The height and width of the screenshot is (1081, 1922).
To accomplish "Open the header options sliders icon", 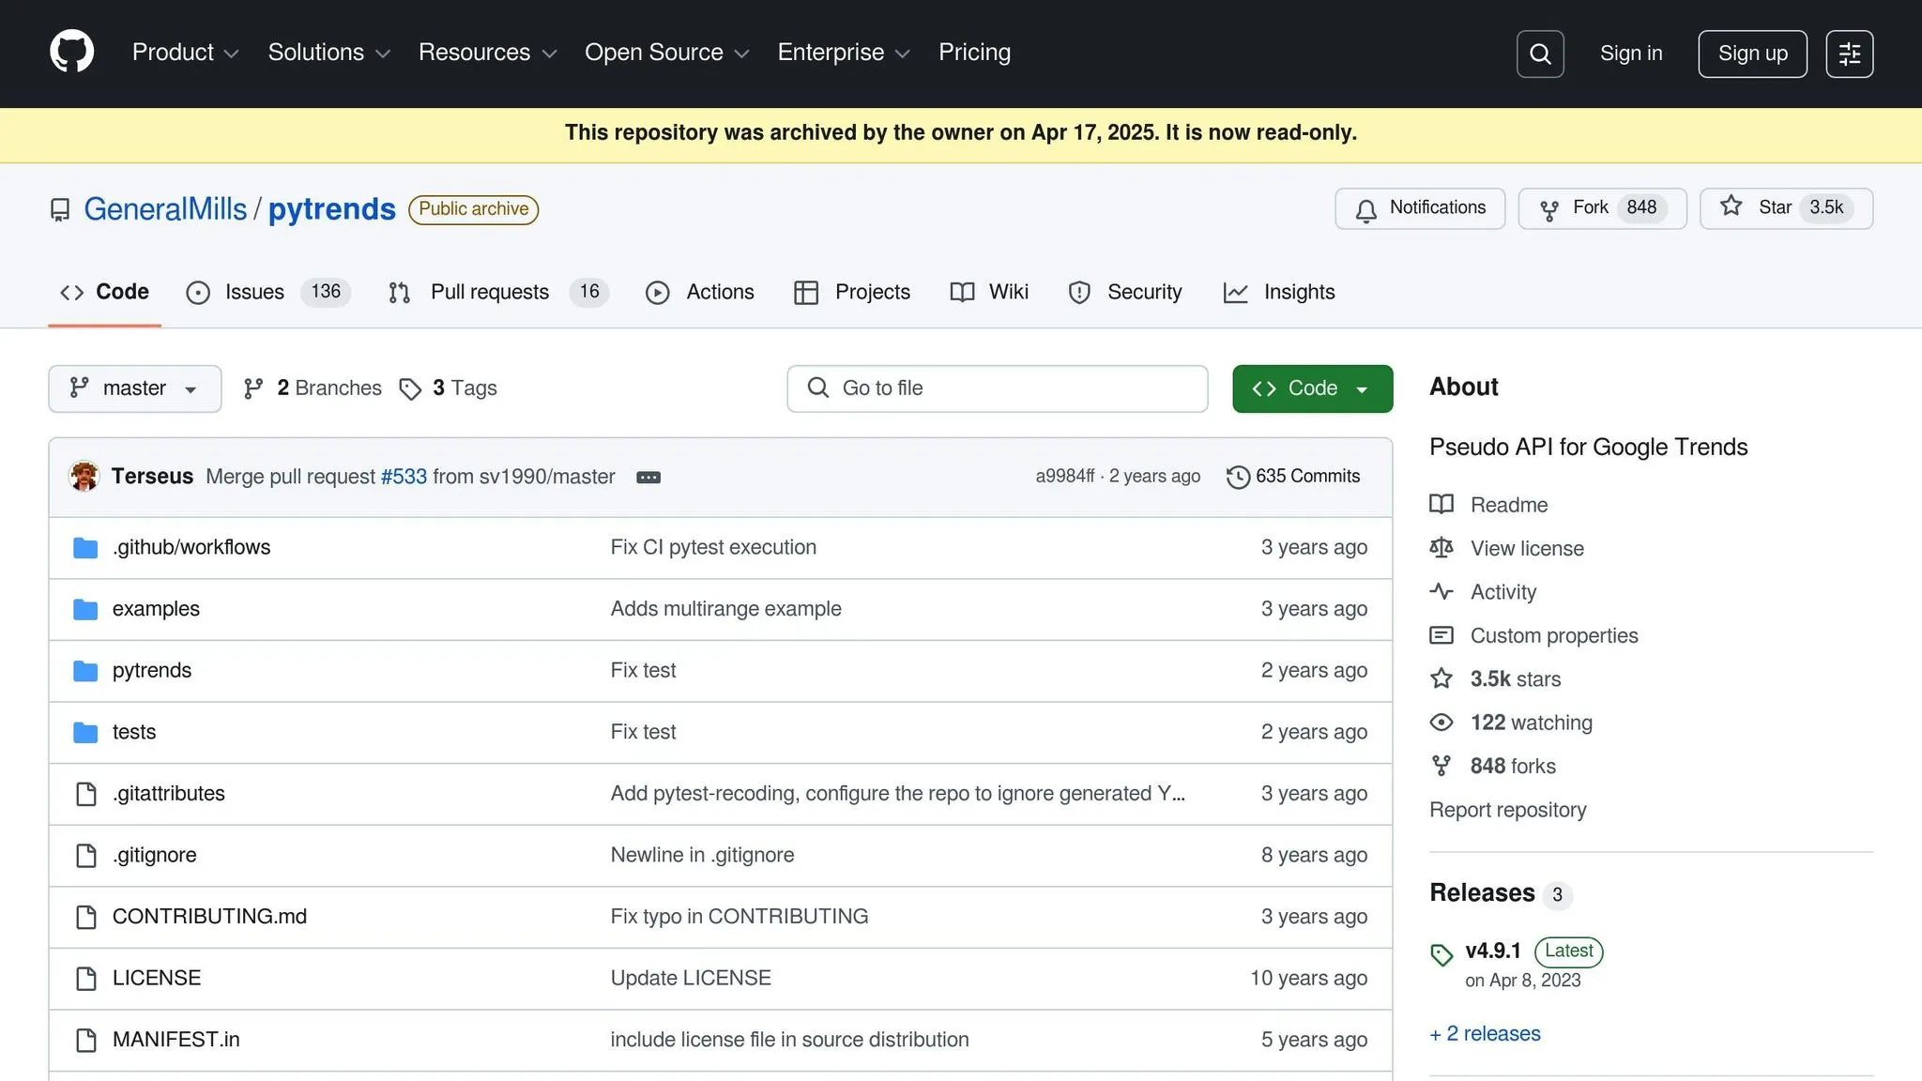I will tap(1850, 53).
